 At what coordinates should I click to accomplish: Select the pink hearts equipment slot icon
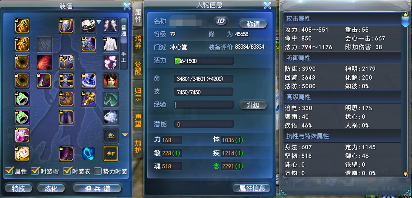pyautogui.click(x=111, y=62)
